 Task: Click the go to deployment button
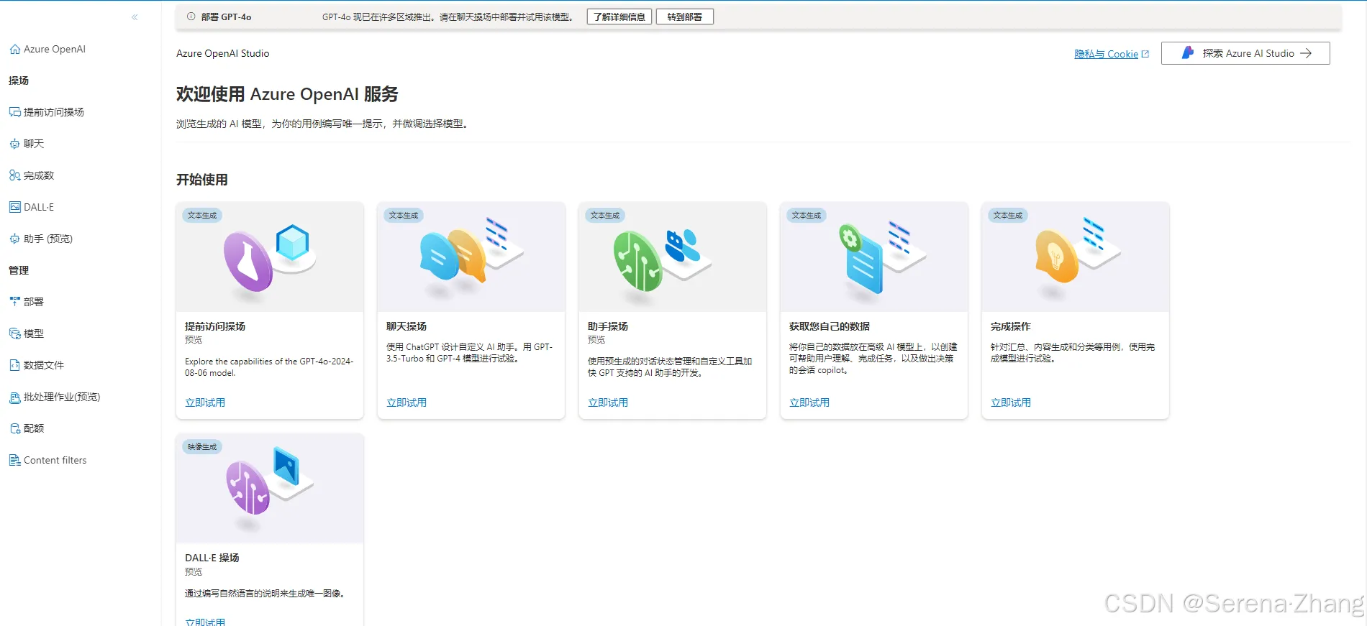(x=684, y=17)
